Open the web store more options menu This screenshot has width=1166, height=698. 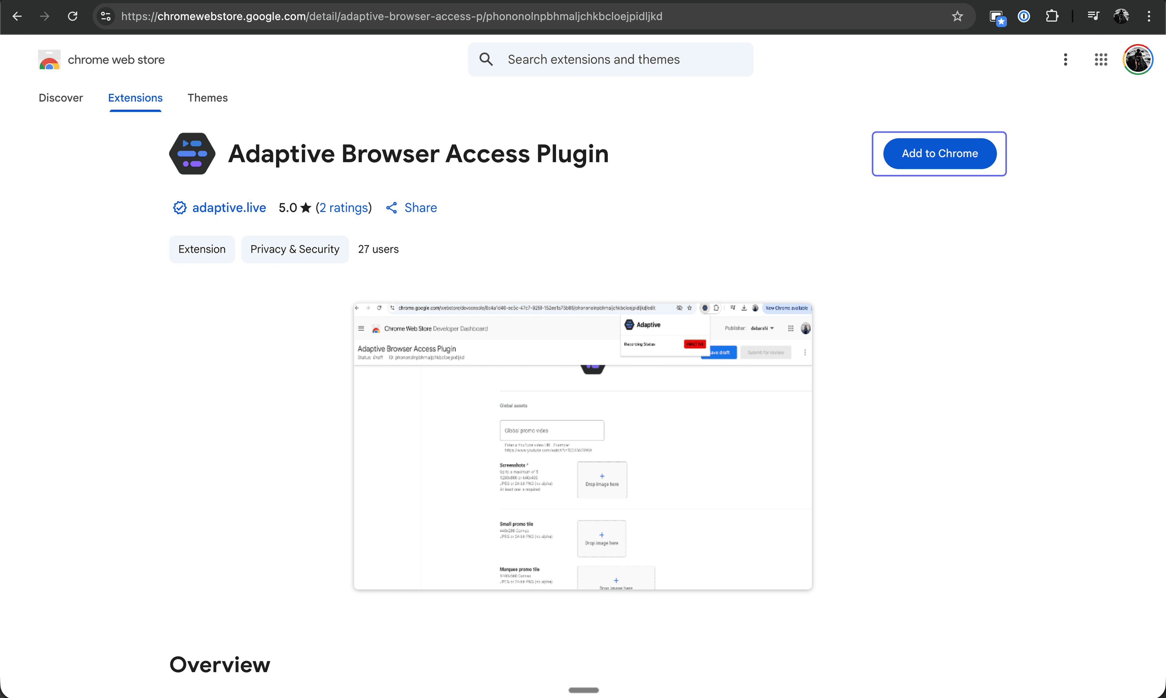coord(1065,60)
